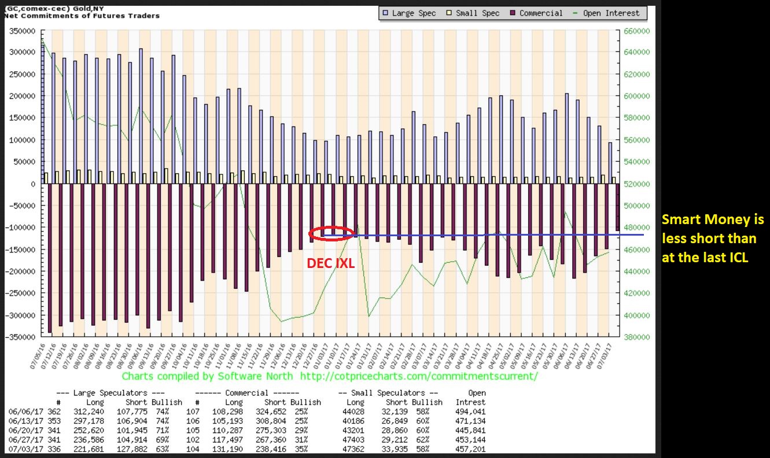Screen dimensions: 770x458
Task: Select the 'Small Spec' legend label
Action: [x=478, y=13]
